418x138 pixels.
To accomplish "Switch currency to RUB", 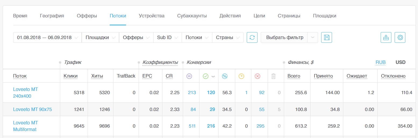I will (x=381, y=62).
